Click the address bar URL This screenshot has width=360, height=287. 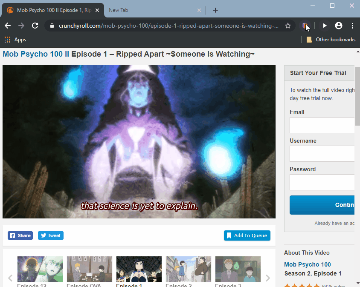[168, 26]
